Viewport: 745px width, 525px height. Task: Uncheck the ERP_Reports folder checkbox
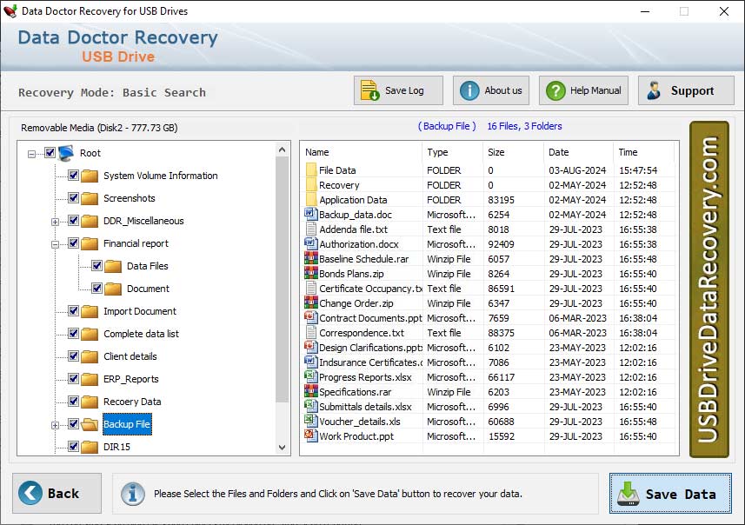coord(72,379)
